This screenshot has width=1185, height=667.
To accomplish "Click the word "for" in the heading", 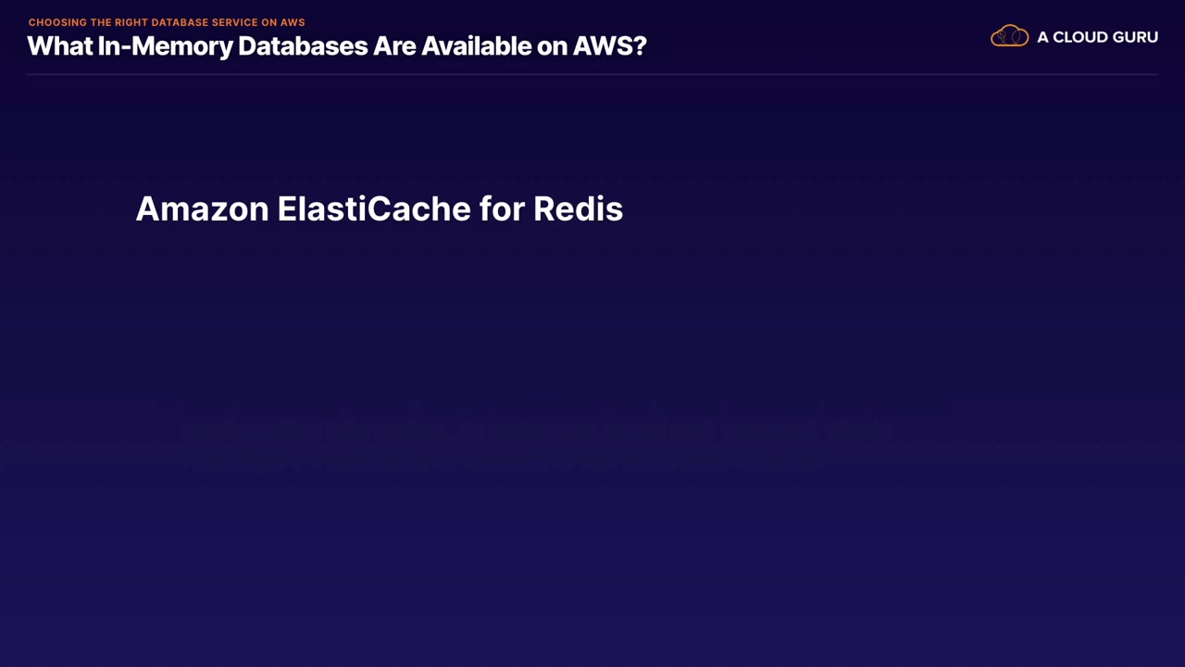I will pyautogui.click(x=502, y=209).
